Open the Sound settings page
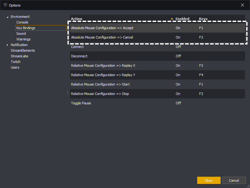The image size is (250, 188). pyautogui.click(x=21, y=34)
